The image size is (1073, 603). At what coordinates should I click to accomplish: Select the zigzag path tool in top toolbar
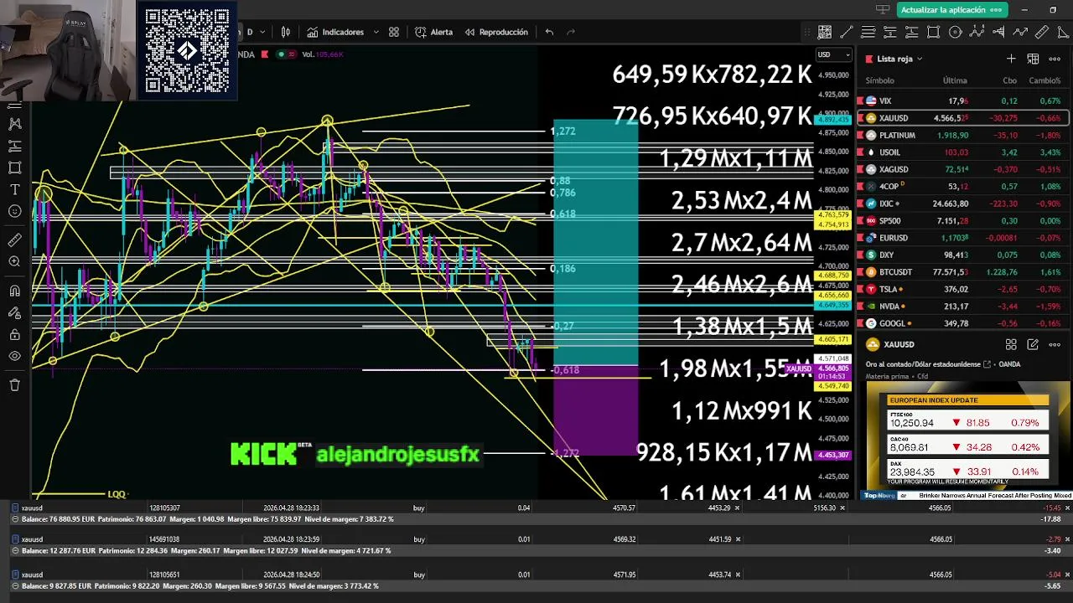1020,32
